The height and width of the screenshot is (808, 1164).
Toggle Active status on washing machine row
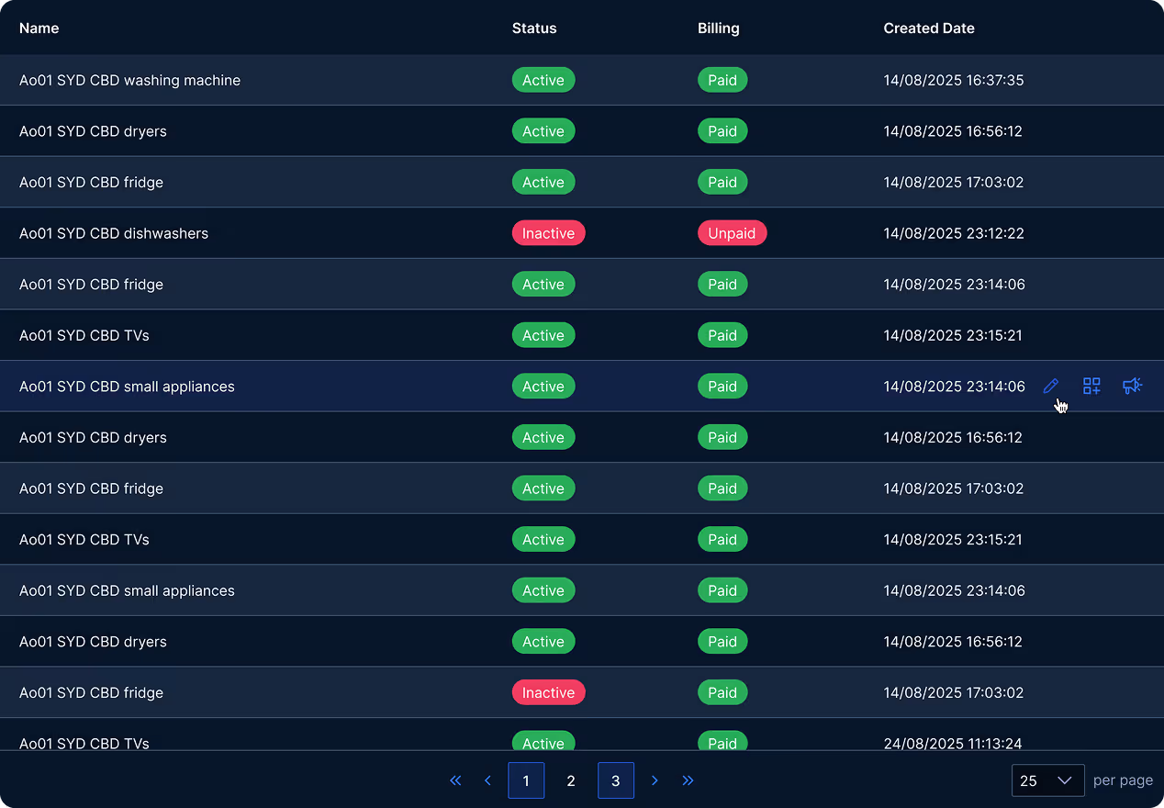coord(543,80)
